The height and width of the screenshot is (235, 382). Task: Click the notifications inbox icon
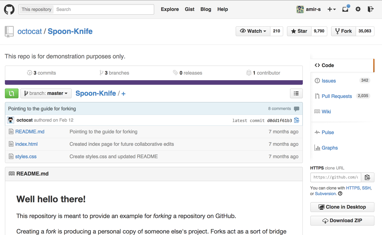[x=345, y=9]
